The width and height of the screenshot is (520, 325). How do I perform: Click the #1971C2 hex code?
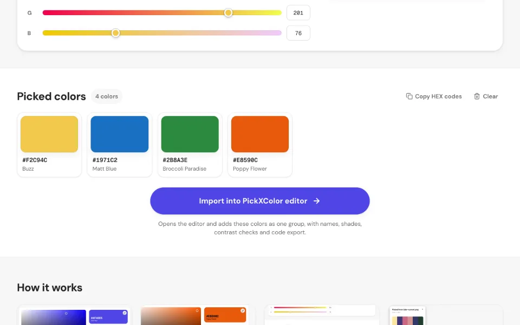coord(105,160)
